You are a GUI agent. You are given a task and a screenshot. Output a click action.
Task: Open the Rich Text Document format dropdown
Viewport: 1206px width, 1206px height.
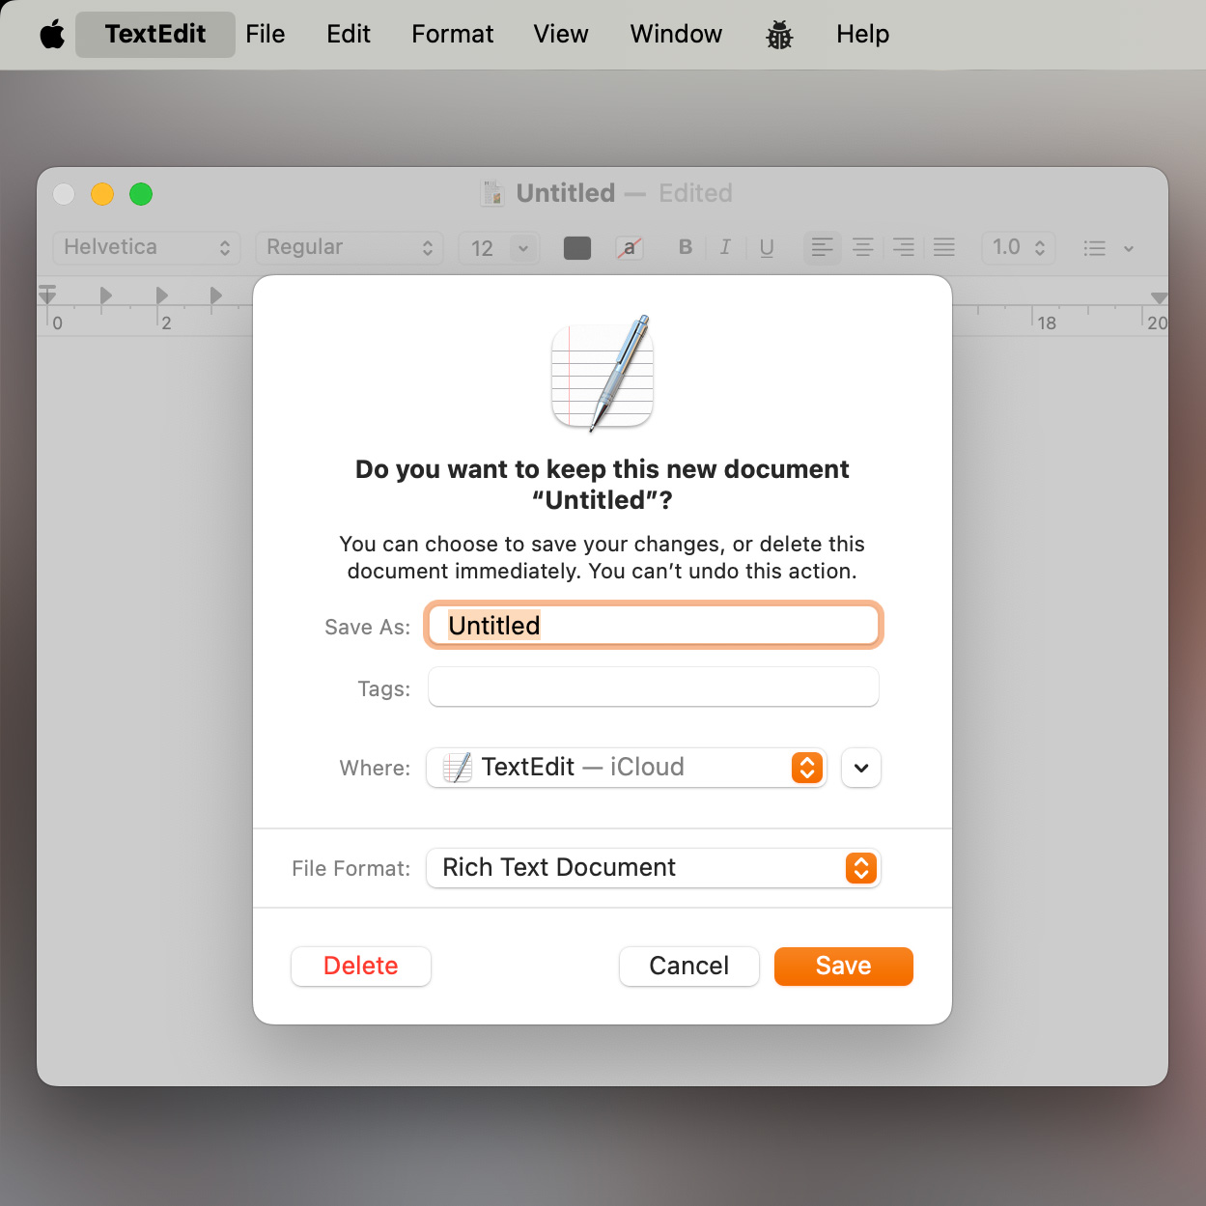[653, 867]
